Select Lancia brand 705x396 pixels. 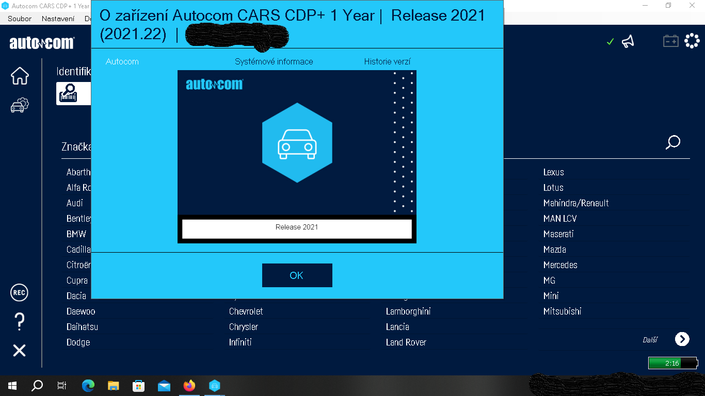tap(397, 327)
